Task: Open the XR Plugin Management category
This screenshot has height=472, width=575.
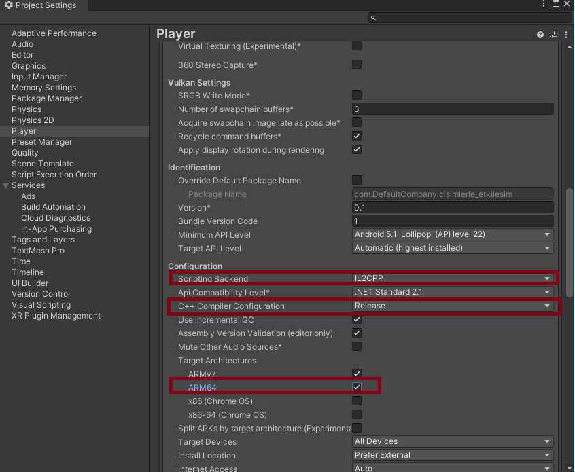Action: coord(56,316)
